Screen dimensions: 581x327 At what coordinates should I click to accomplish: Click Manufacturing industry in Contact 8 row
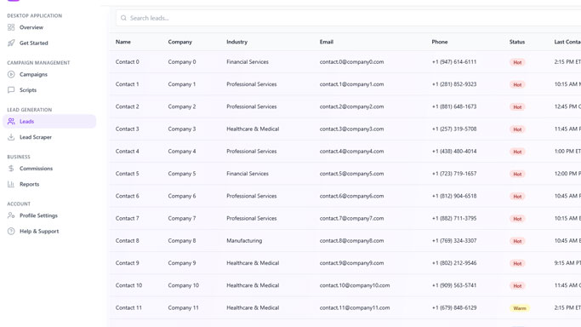pos(244,241)
